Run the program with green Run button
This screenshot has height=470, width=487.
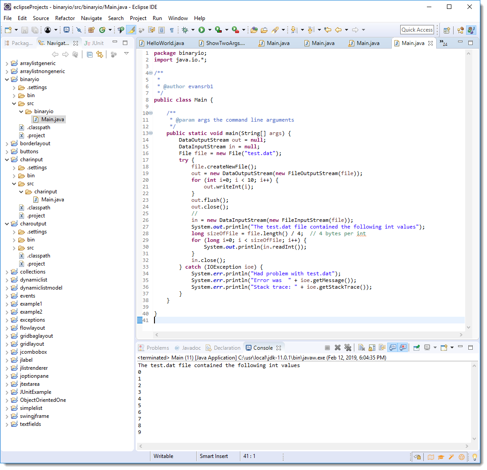click(202, 30)
